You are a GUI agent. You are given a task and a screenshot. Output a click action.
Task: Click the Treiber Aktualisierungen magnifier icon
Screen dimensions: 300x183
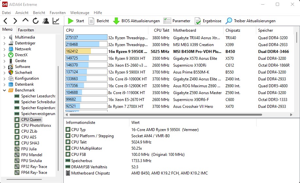coord(229,21)
